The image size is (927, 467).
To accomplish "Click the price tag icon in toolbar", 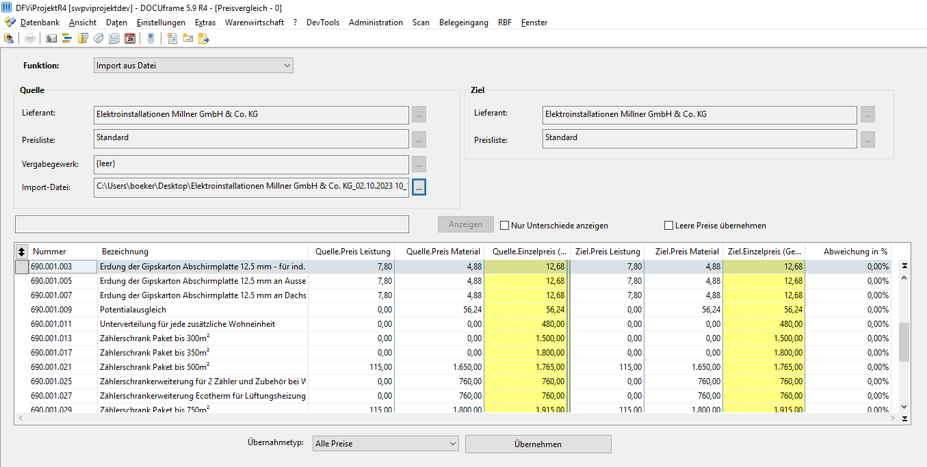I will coord(99,38).
